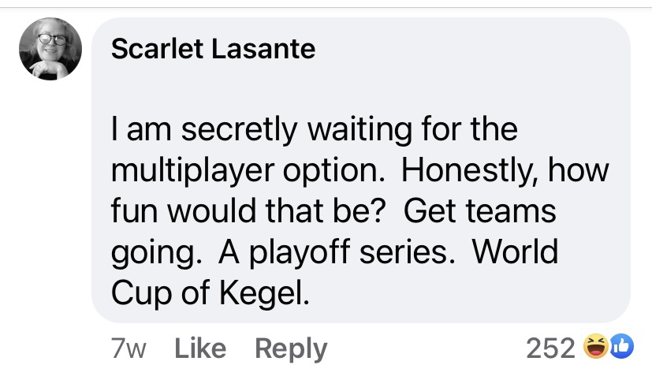Viewport: 652px width, 376px height.
Task: Click empty gray area right of commenter name
Action: click(473, 50)
